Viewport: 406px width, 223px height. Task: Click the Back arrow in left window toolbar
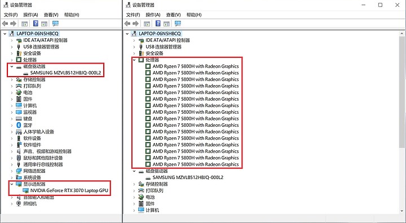click(x=5, y=24)
